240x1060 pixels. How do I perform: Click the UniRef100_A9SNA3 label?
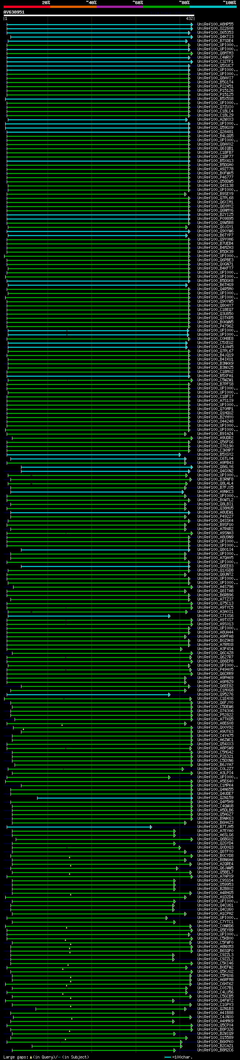(x=215, y=533)
